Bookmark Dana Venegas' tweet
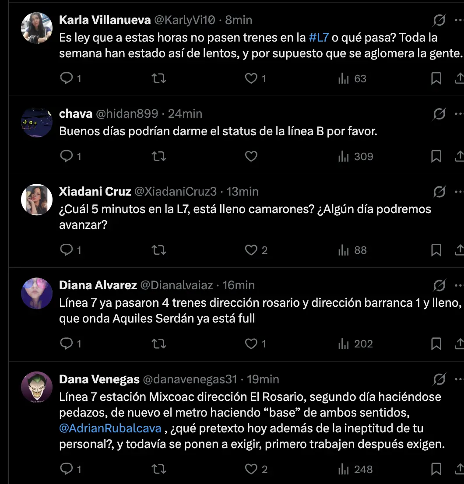 436,469
